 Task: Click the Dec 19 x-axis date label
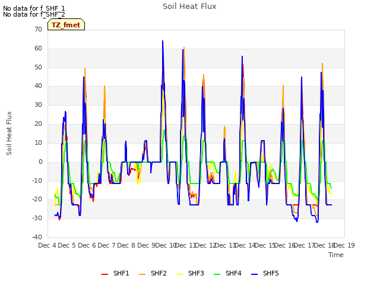point(344,245)
